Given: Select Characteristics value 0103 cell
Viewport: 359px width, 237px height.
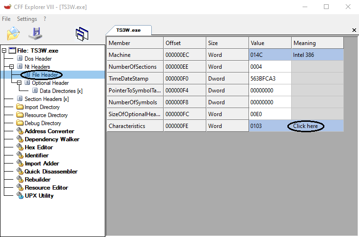Looking at the screenshot, I should [x=270, y=126].
